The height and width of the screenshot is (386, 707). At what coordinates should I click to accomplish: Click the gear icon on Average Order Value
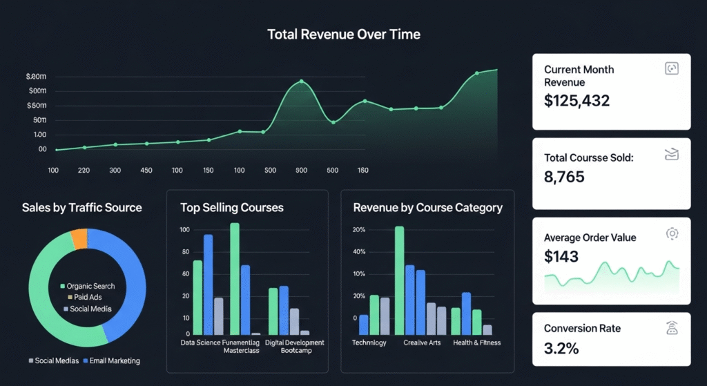(x=671, y=234)
